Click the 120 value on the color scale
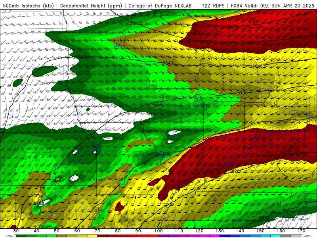Screen dimensions: 317x238 (199, 231)
